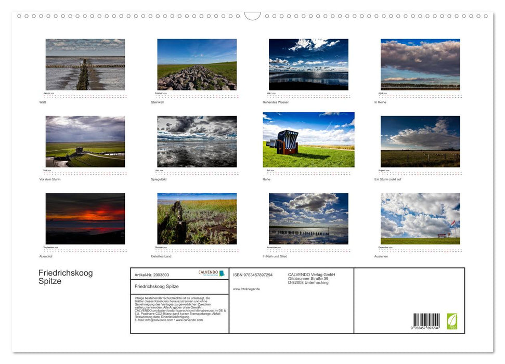Viewport: 505px width, 364px height.
Task: Click the ISBN barcode graphic
Action: 425,320
